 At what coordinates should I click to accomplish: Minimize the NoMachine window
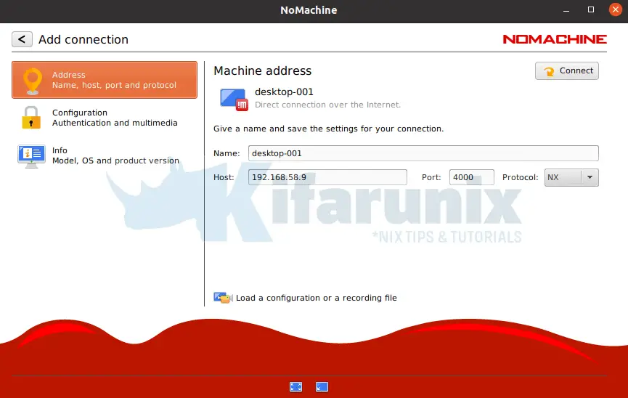point(566,10)
